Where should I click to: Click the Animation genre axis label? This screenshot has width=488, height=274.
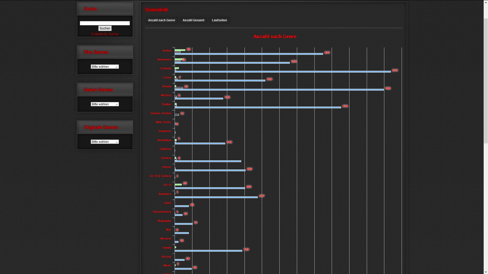click(164, 140)
